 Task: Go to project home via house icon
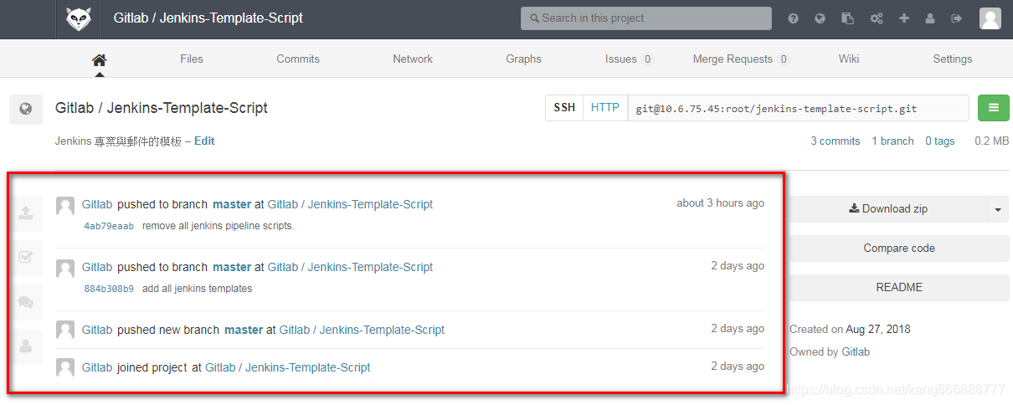click(x=100, y=59)
